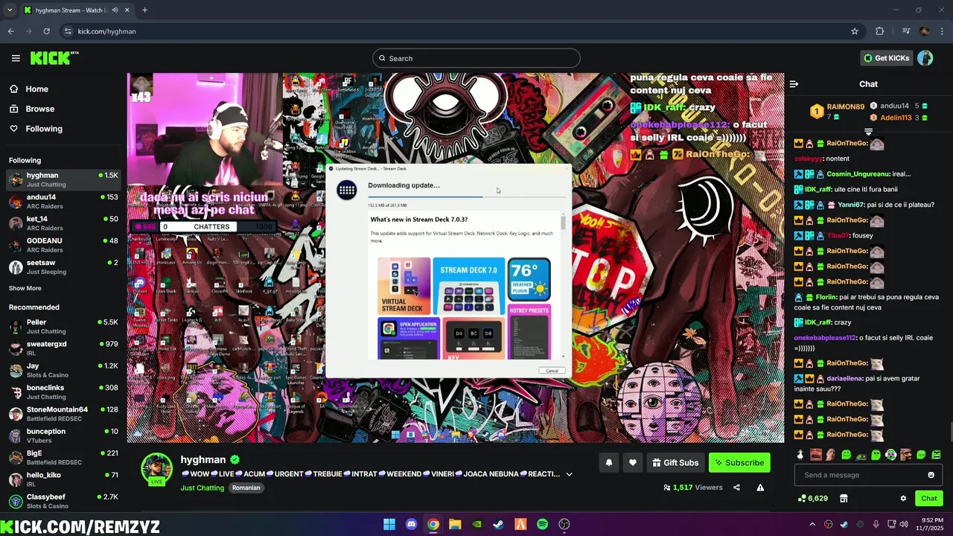The height and width of the screenshot is (536, 953).
Task: Open recommended channel sweatergxd
Action: pos(63,348)
